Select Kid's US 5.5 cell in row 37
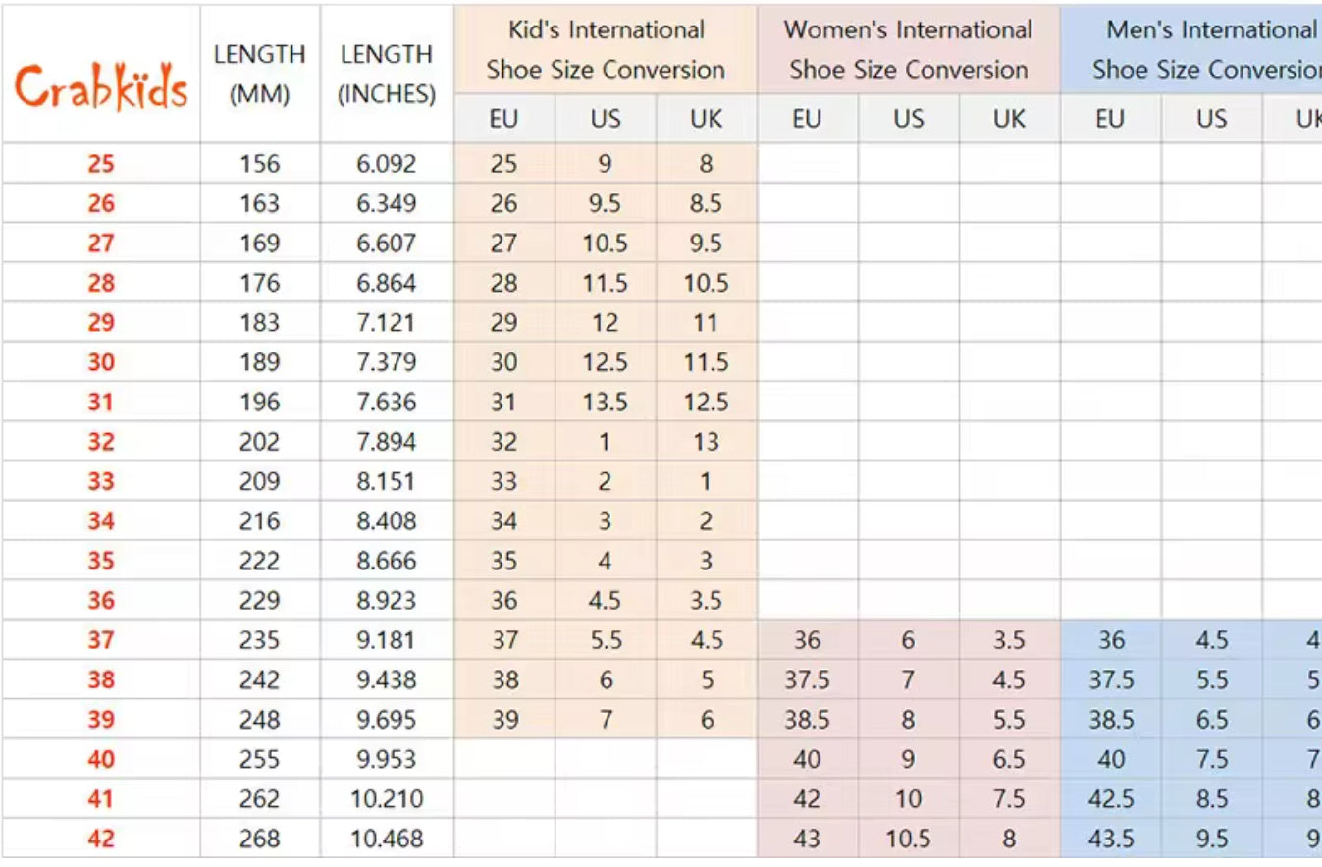Image resolution: width=1322 pixels, height=867 pixels. pyautogui.click(x=606, y=640)
